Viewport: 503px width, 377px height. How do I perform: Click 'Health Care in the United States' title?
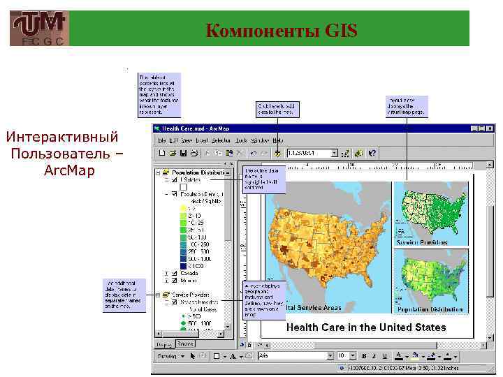click(x=366, y=327)
